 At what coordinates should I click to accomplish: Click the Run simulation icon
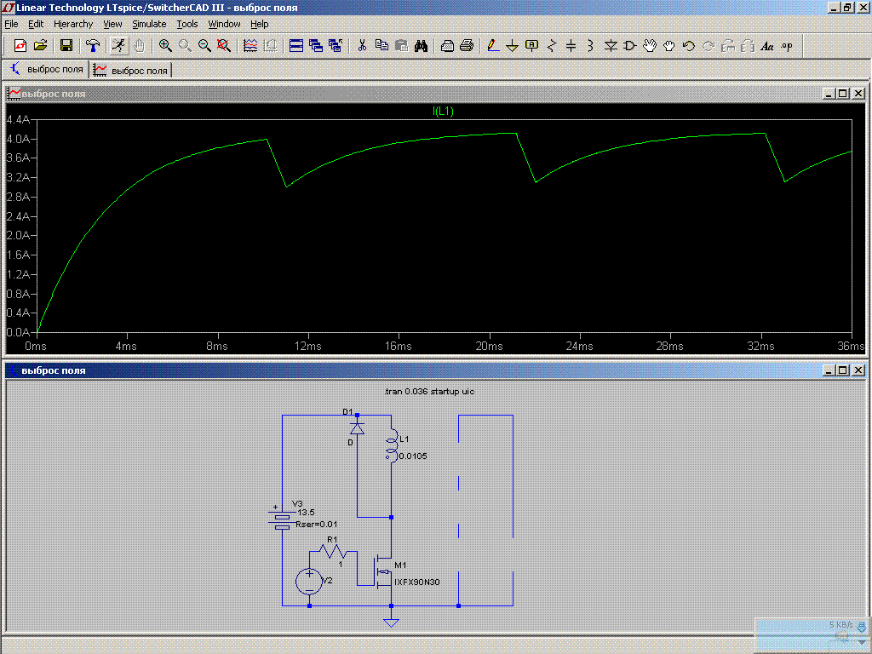[119, 46]
